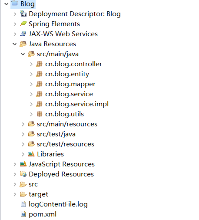Select the 'src/main/resources' label
The image size is (199, 220).
click(x=67, y=124)
